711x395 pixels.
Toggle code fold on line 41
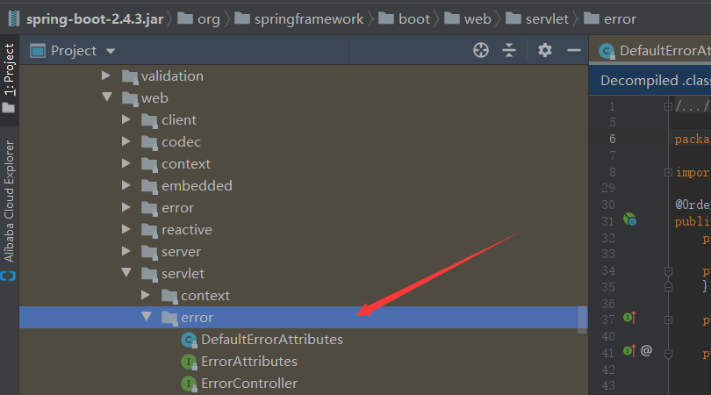pos(668,353)
